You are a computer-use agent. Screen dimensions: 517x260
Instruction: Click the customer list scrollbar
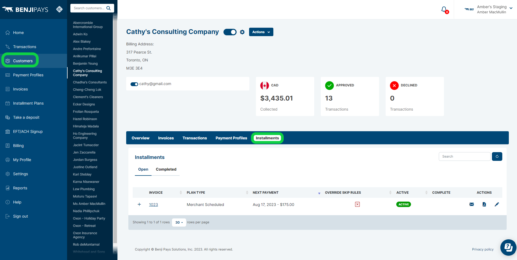pos(115,130)
